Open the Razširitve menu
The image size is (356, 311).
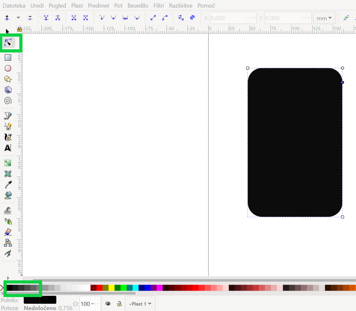181,6
